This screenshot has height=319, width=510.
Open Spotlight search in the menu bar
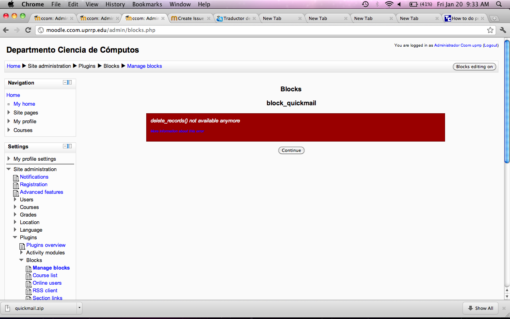click(x=499, y=4)
